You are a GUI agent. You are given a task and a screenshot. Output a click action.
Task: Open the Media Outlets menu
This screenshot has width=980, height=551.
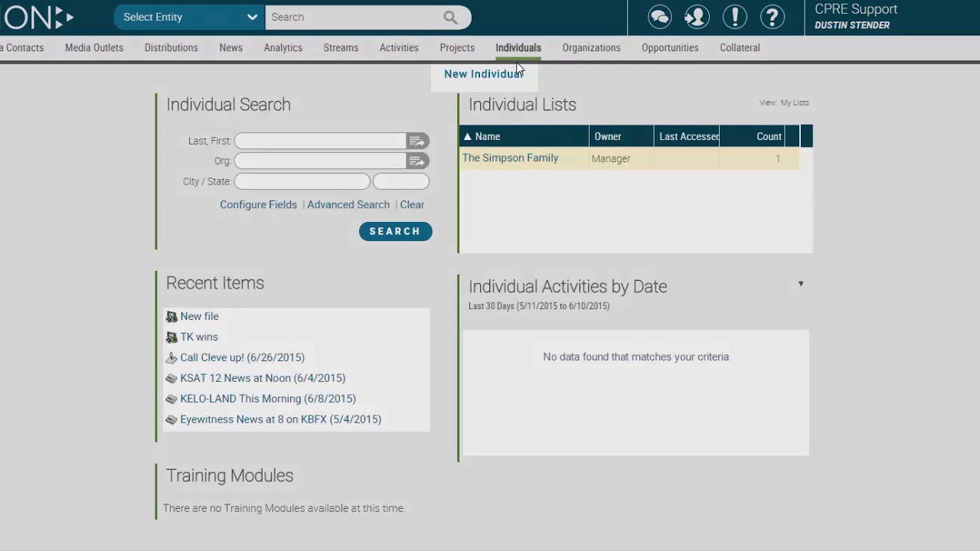94,47
